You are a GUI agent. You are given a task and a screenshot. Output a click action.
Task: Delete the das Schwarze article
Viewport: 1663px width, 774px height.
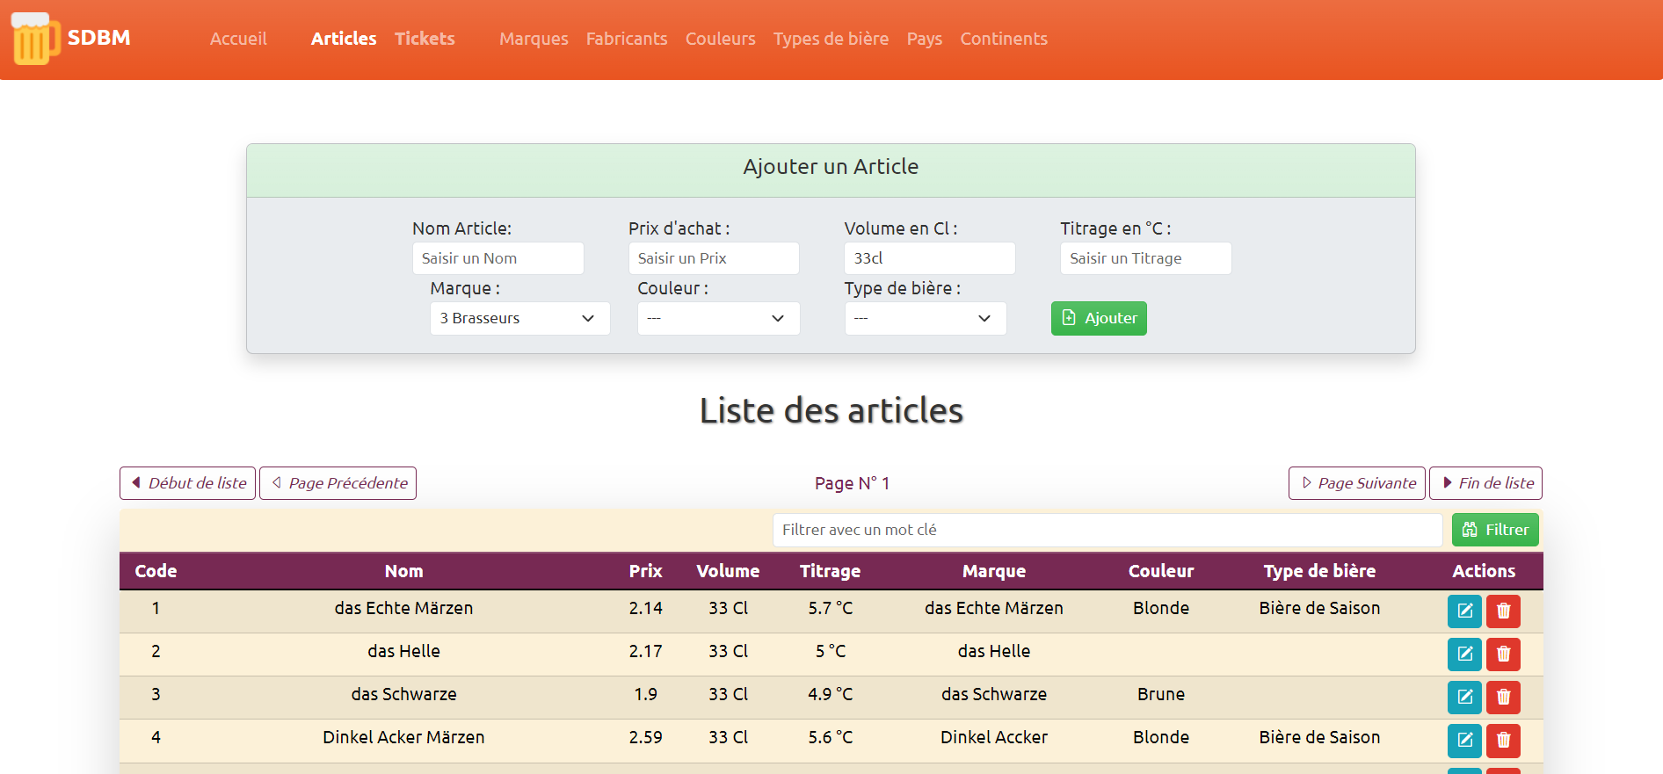point(1503,697)
